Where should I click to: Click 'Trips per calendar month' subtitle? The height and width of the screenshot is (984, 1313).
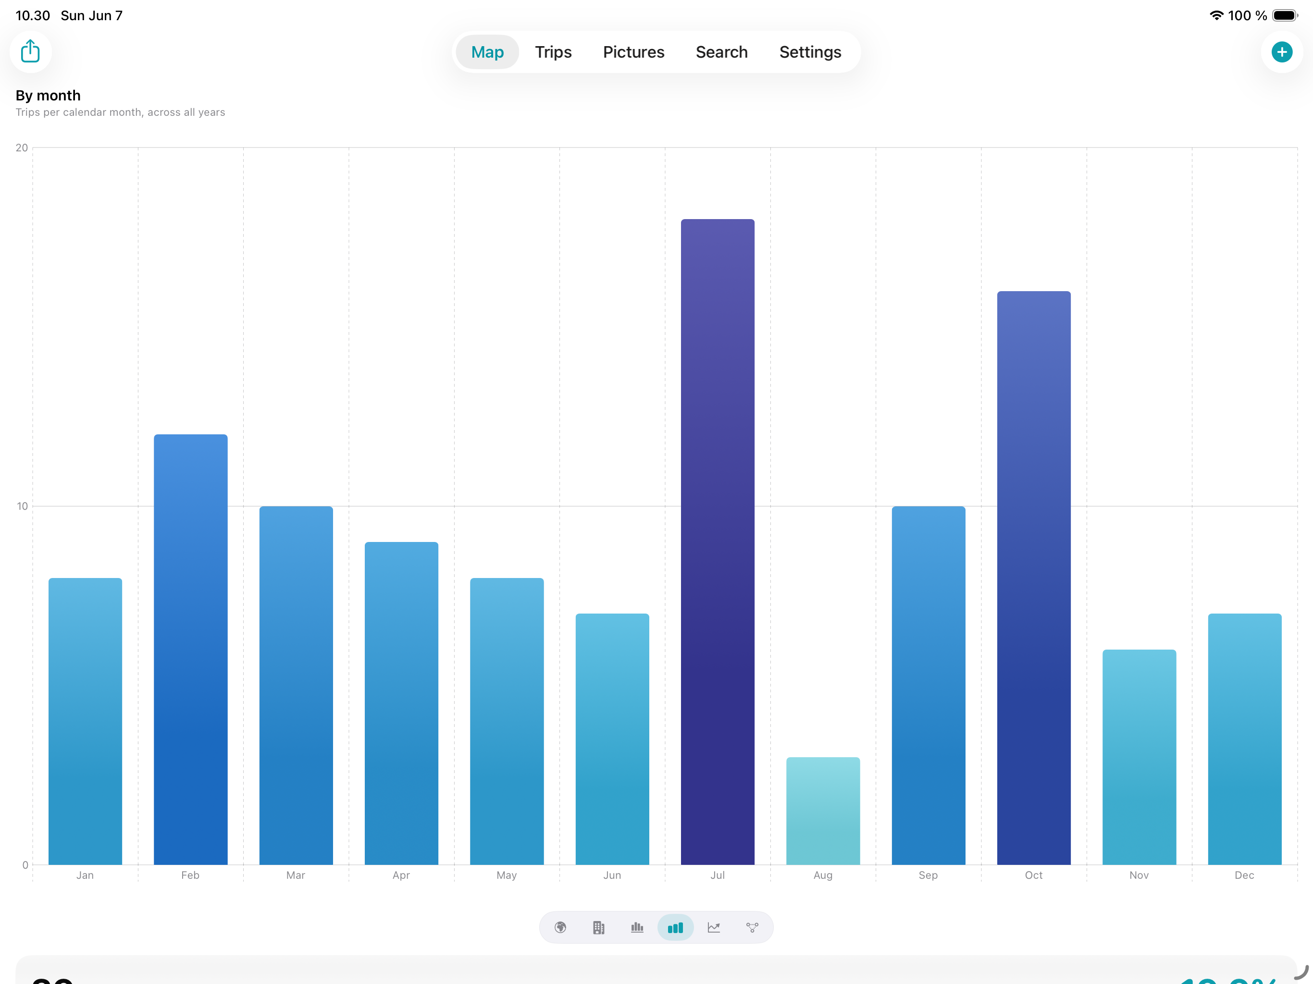[x=120, y=112]
